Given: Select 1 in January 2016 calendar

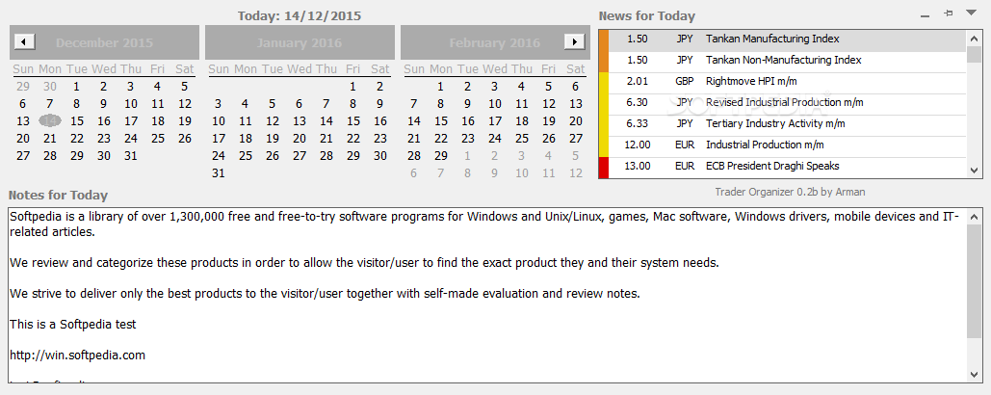Looking at the screenshot, I should [x=352, y=88].
